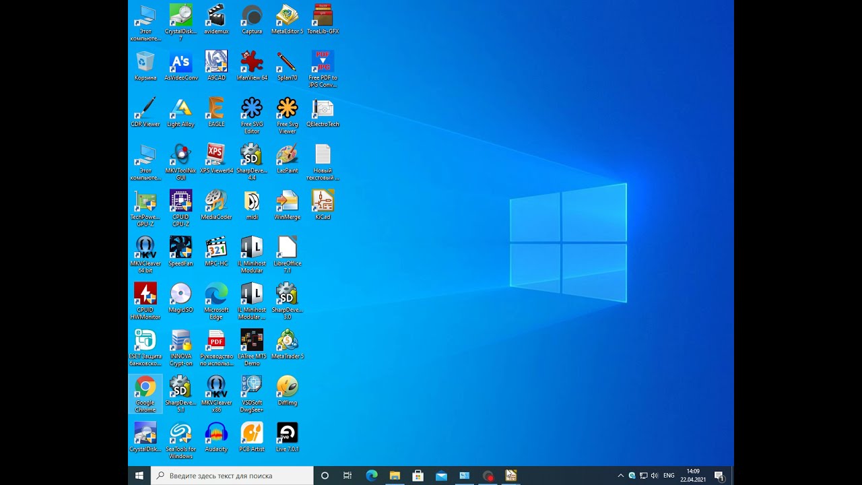Screen dimensions: 862x485
Task: Launch Captura from the desktop
Action: click(252, 20)
